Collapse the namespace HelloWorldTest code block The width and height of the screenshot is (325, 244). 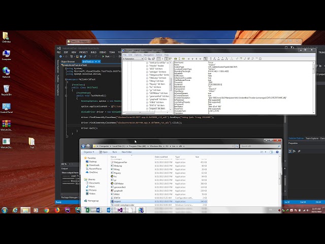pyautogui.click(x=66, y=79)
